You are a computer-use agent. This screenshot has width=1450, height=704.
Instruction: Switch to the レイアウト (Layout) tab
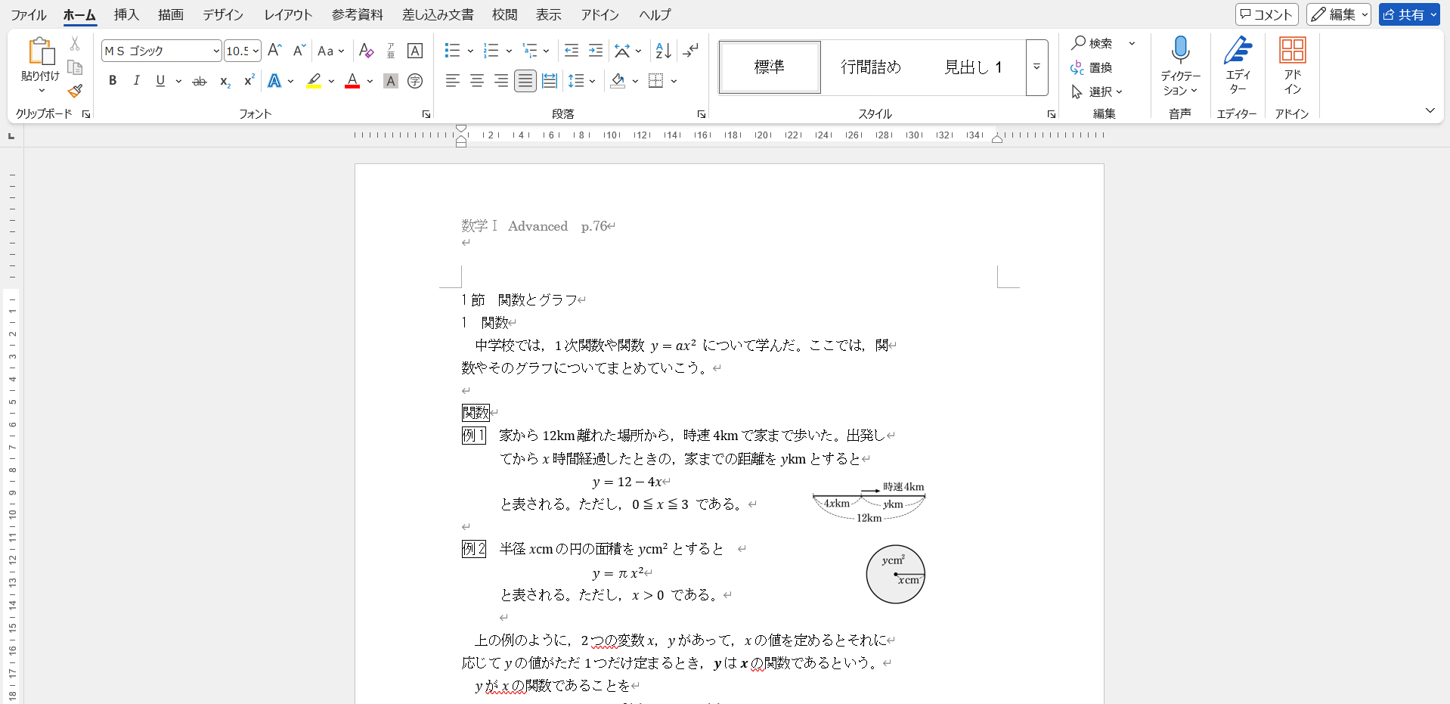pyautogui.click(x=288, y=14)
